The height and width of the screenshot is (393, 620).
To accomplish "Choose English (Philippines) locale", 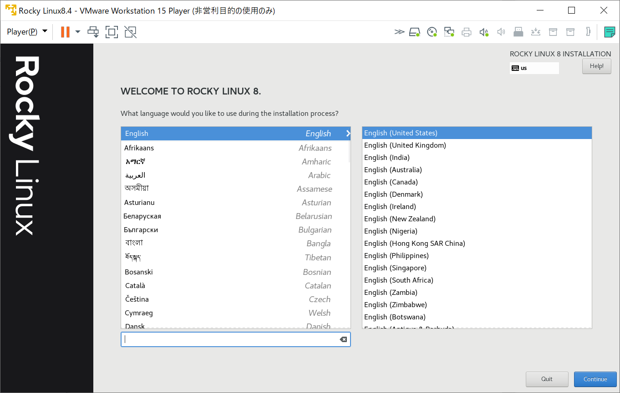I will tap(477, 256).
